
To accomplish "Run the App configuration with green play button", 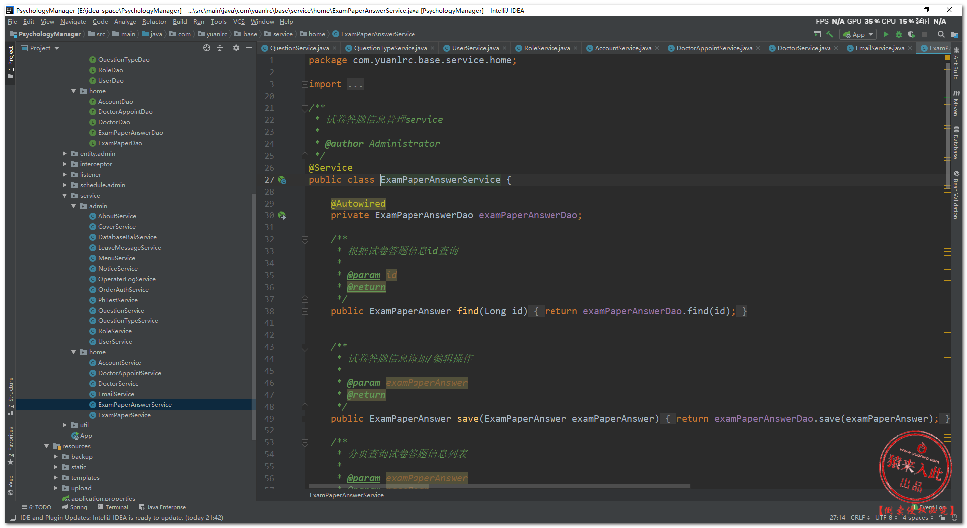I will (885, 34).
